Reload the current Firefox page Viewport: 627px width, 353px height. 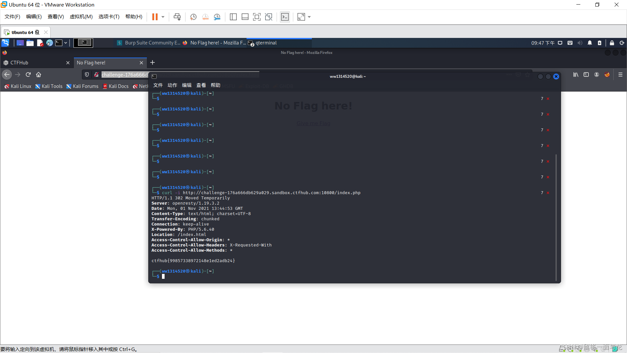(x=28, y=75)
